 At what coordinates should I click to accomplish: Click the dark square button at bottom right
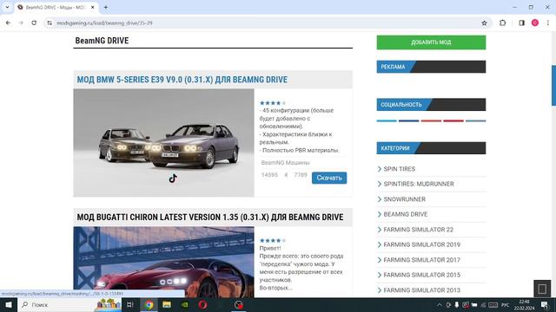[x=542, y=289]
